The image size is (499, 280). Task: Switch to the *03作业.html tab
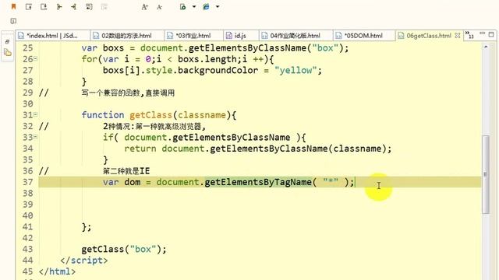coord(193,36)
